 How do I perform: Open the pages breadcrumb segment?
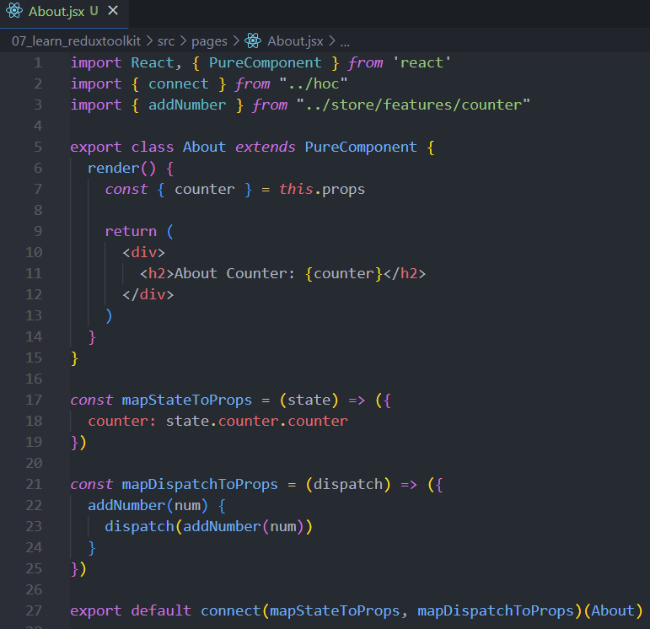209,41
